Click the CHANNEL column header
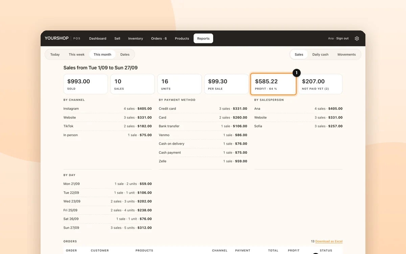The image size is (406, 254). [x=220, y=251]
